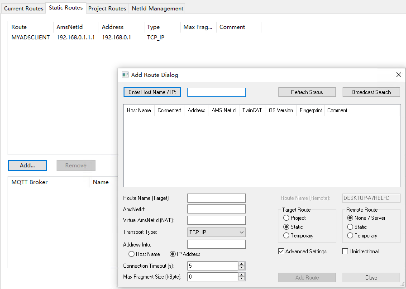Decrease Max Fragment Size with down arrow
Screen dimensions: 406x289
[242, 279]
